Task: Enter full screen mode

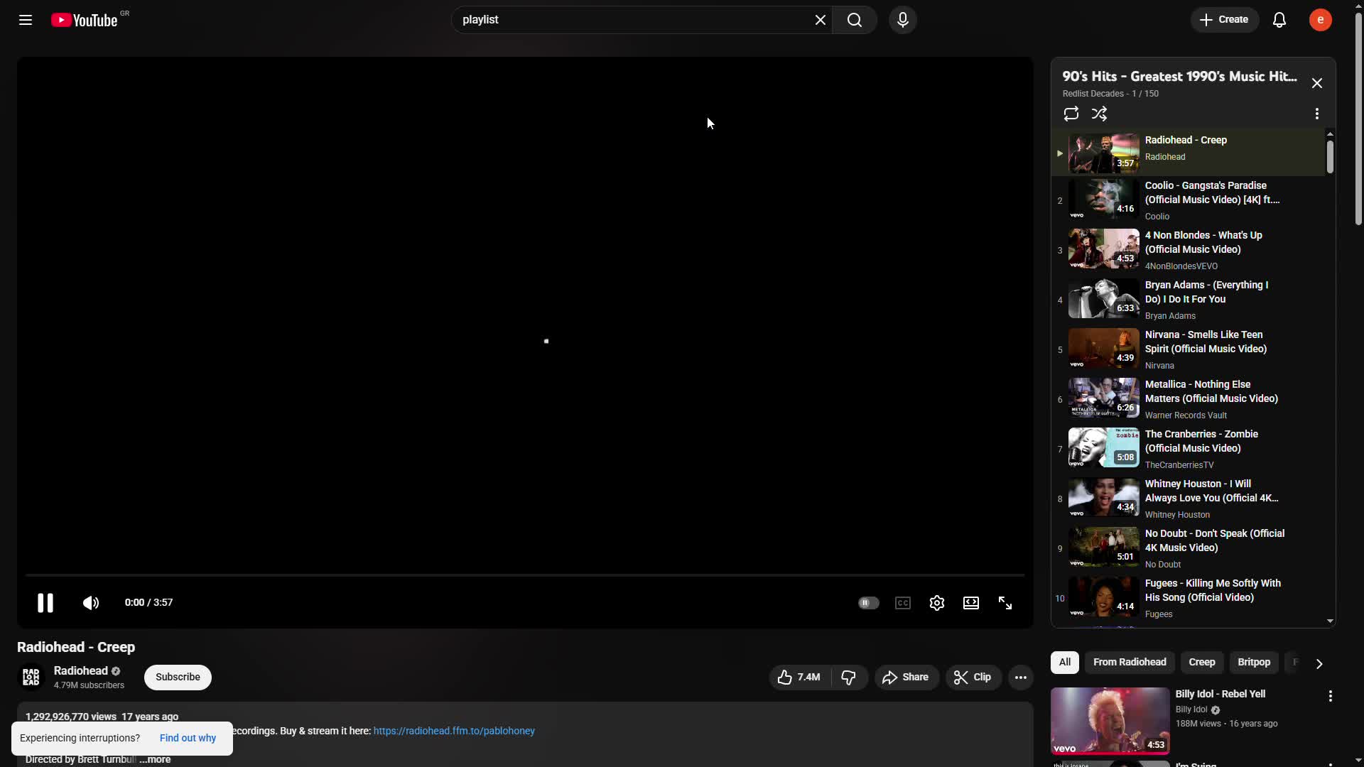Action: tap(1005, 603)
